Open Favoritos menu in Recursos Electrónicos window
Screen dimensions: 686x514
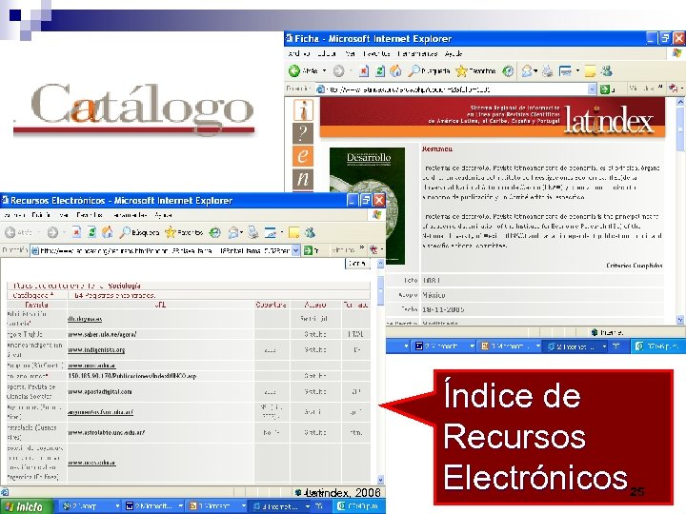pos(90,215)
